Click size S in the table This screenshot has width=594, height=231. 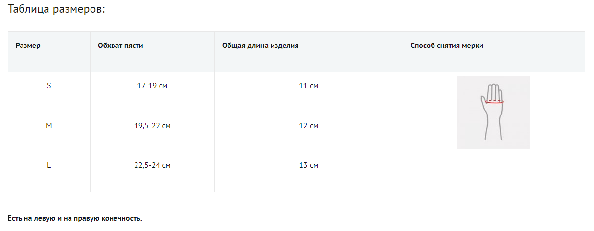(49, 86)
